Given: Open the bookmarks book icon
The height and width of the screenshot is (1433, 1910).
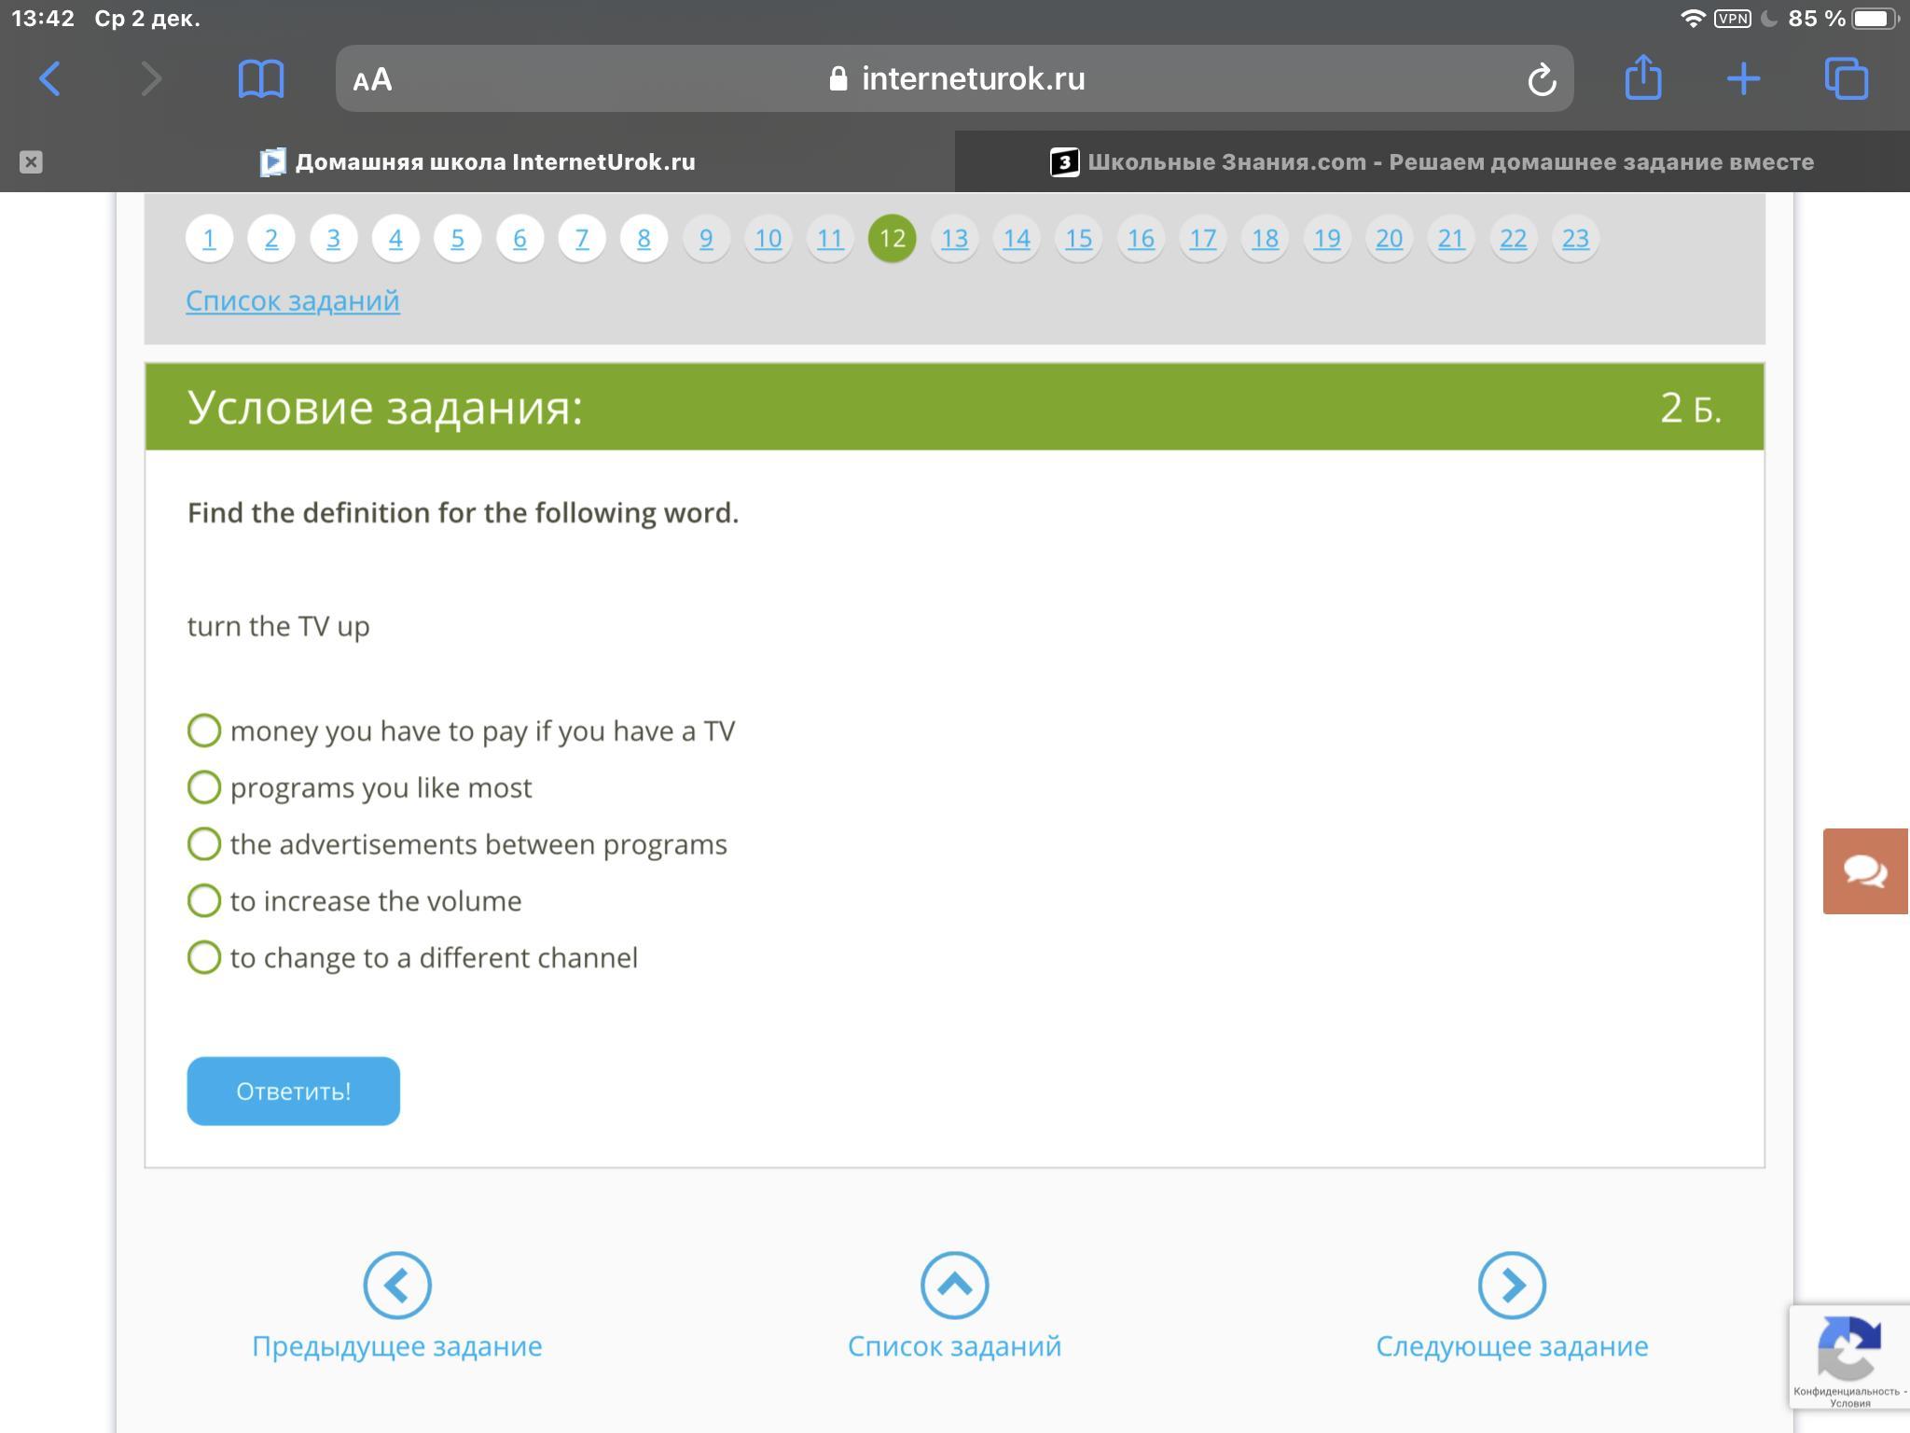Looking at the screenshot, I should click(x=261, y=79).
